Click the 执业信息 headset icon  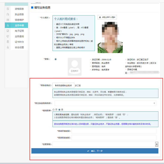tap(8, 14)
